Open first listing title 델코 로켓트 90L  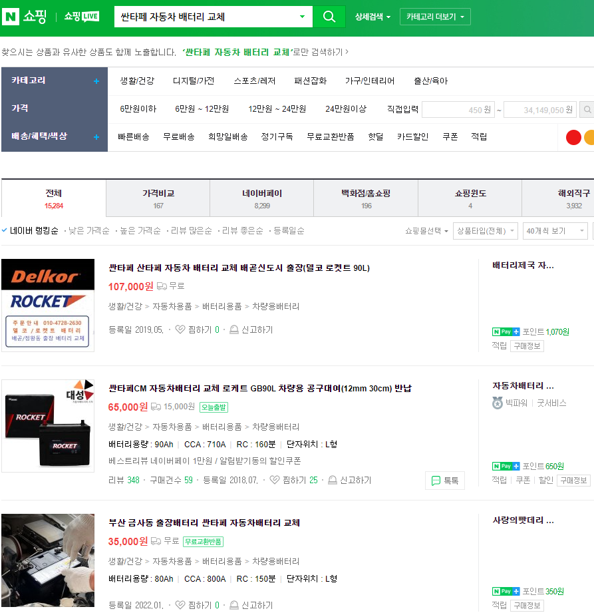pos(239,268)
